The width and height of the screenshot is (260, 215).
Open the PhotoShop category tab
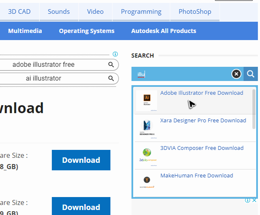pos(195,12)
